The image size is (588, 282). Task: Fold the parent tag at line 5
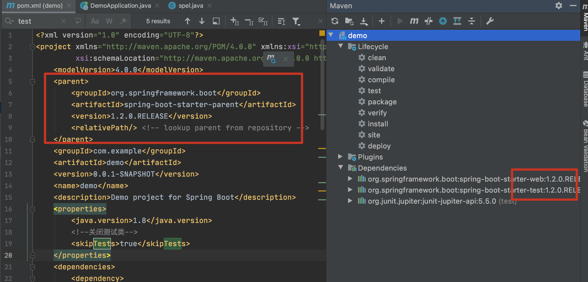click(32, 82)
